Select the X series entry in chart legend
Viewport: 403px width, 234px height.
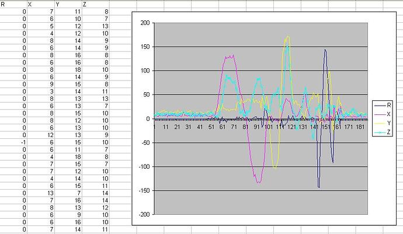[383, 114]
